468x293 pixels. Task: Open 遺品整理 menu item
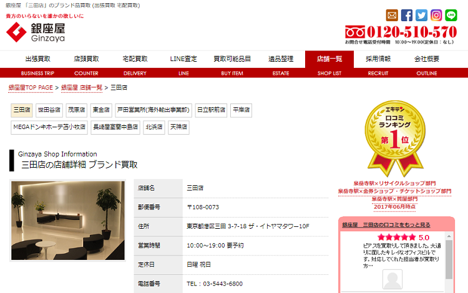click(281, 59)
